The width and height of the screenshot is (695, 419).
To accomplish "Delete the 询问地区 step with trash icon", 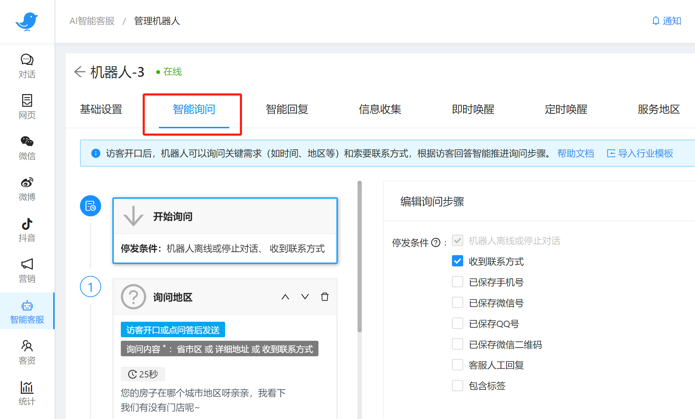I will pos(324,297).
